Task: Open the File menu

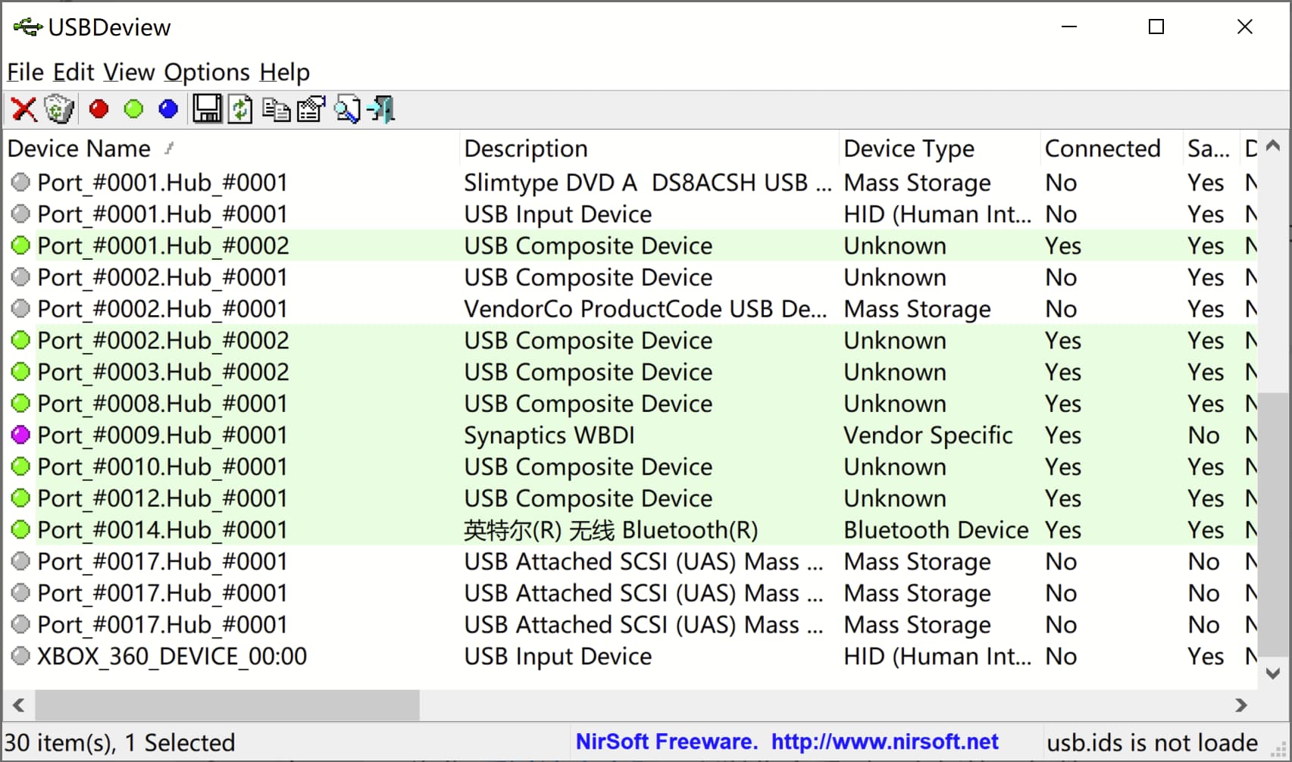Action: coord(25,72)
